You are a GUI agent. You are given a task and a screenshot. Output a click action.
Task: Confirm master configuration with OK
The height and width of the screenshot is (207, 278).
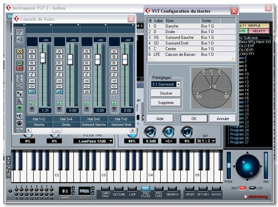click(x=194, y=118)
